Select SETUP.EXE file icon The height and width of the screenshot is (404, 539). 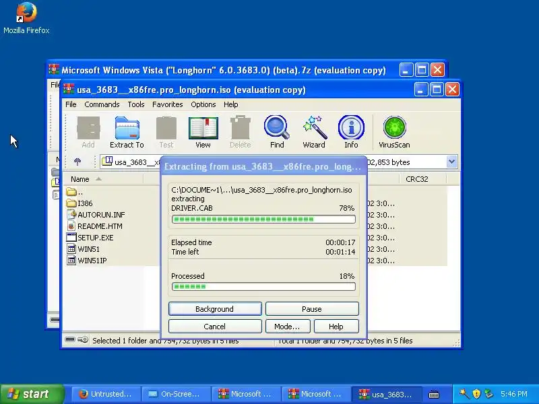71,237
